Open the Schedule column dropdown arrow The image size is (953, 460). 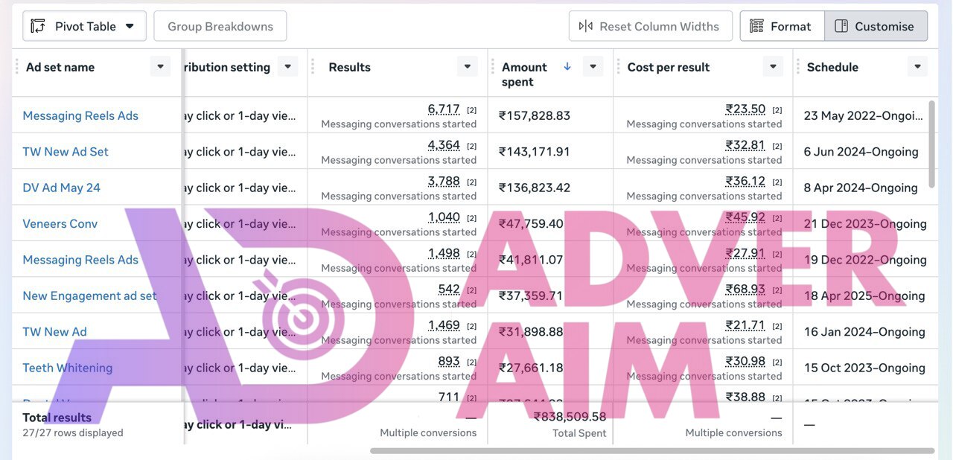917,67
